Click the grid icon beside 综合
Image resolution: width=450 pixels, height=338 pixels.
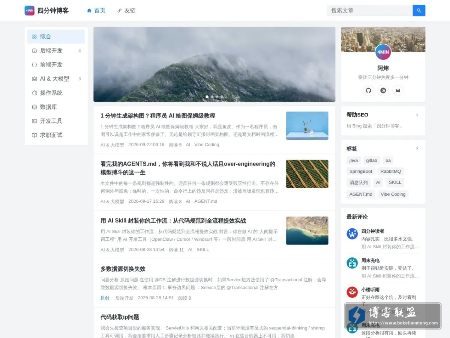pos(34,36)
